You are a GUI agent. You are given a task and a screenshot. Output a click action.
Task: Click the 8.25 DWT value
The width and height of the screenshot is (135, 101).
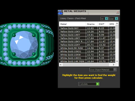click(102, 28)
